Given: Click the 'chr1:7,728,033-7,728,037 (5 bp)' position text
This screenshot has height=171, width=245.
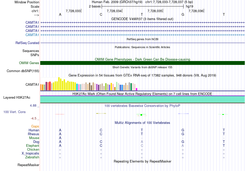Looking at the screenshot, I should [169, 2].
